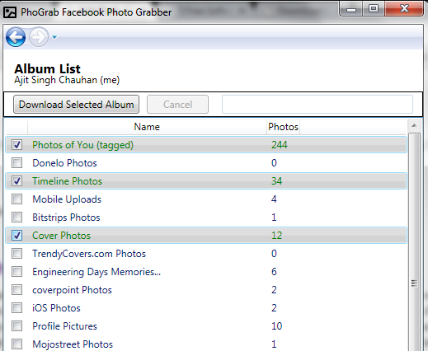Click Download Selected Album button

76,105
